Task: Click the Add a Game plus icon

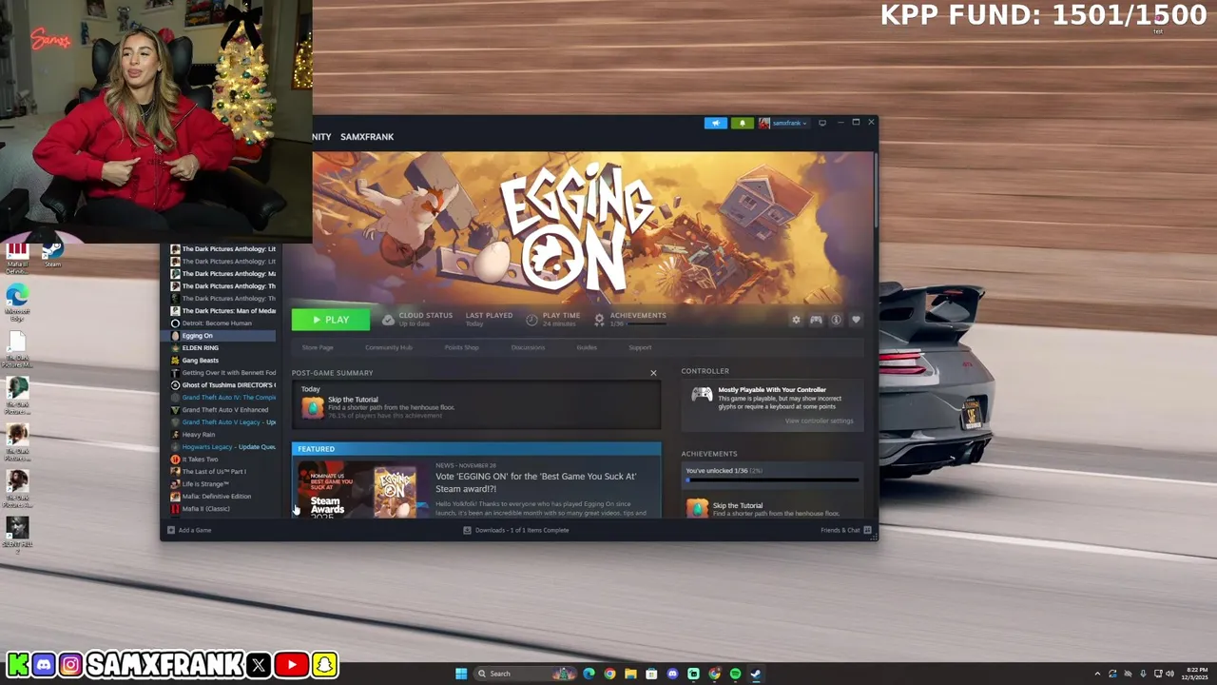Action: click(x=171, y=530)
